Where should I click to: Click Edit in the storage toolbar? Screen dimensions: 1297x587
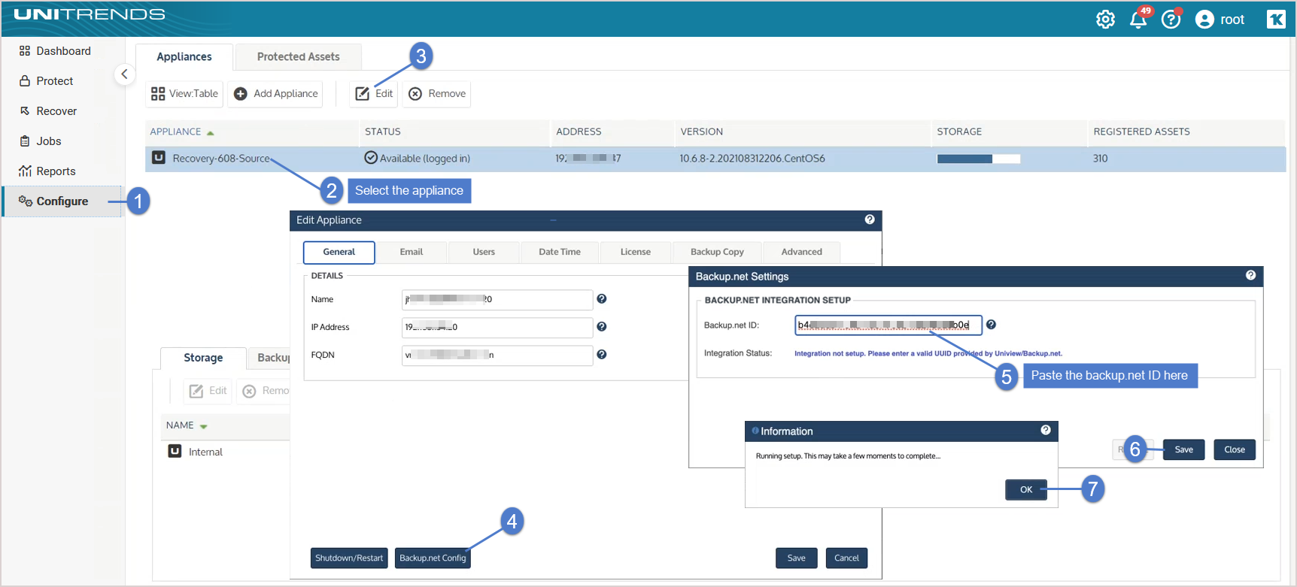click(208, 391)
